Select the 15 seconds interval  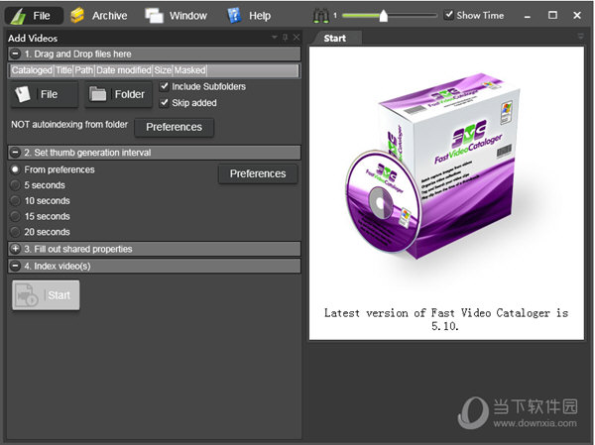15,216
